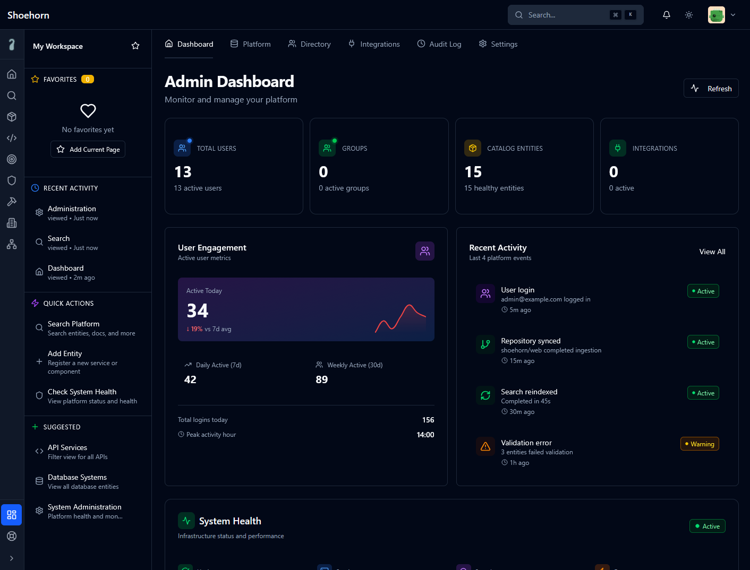Screen dimensions: 750x570
Task: Open the code brackets icon in sidebar
Action: [x=12, y=138]
